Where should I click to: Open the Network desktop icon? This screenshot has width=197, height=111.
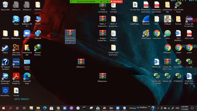tap(38, 35)
